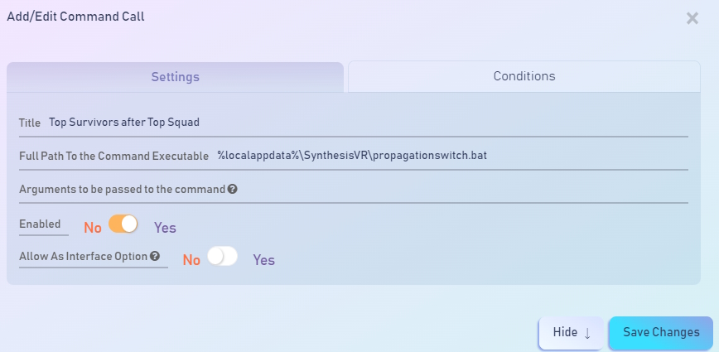Image resolution: width=719 pixels, height=352 pixels.
Task: Click the Allow As Interface Option label
Action: click(x=83, y=256)
